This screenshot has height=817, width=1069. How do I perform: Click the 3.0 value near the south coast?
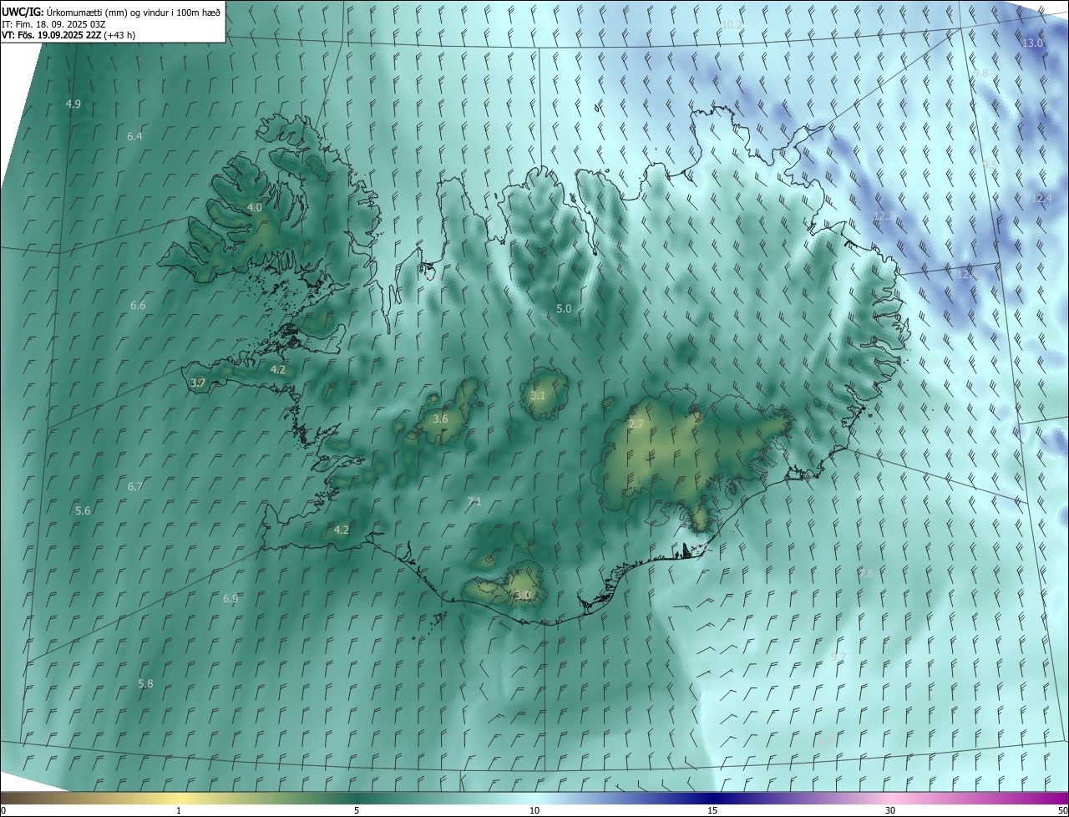point(523,595)
